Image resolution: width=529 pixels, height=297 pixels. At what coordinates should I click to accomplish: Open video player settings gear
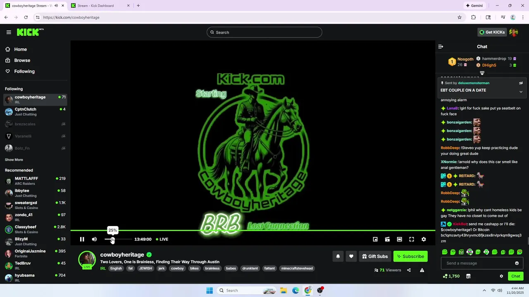pyautogui.click(x=424, y=239)
